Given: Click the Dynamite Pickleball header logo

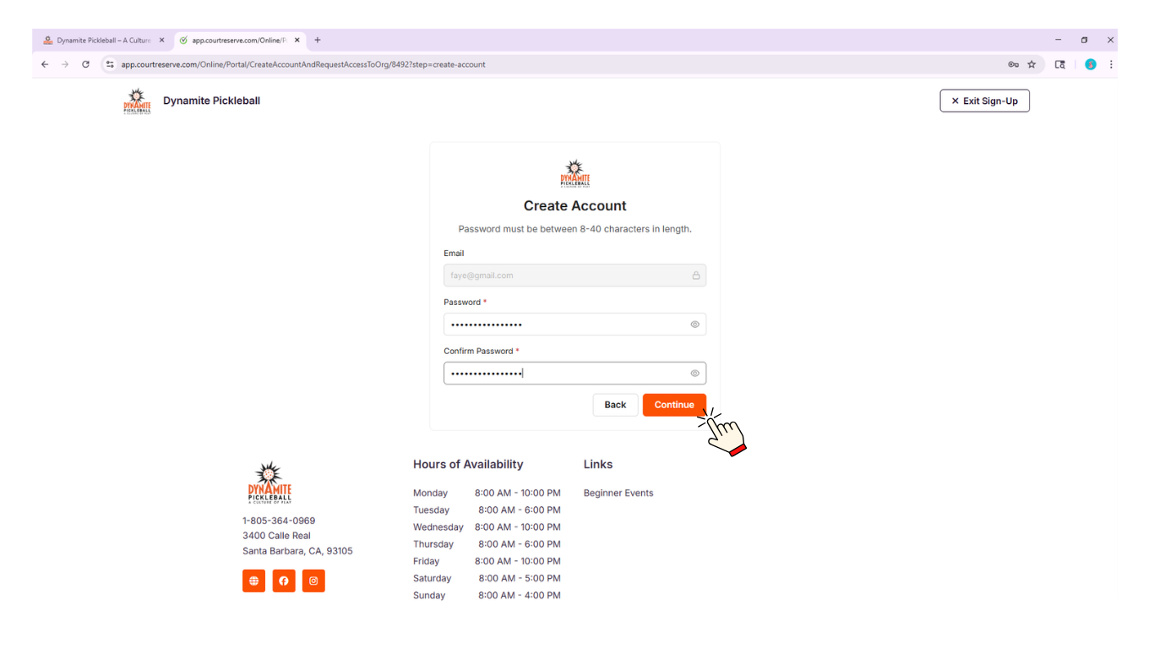Looking at the screenshot, I should point(137,101).
